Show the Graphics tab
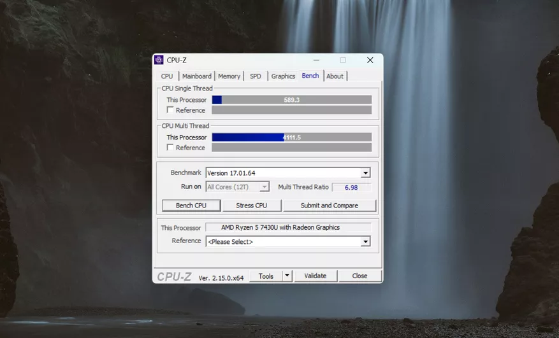Image resolution: width=559 pixels, height=338 pixels. [x=283, y=76]
